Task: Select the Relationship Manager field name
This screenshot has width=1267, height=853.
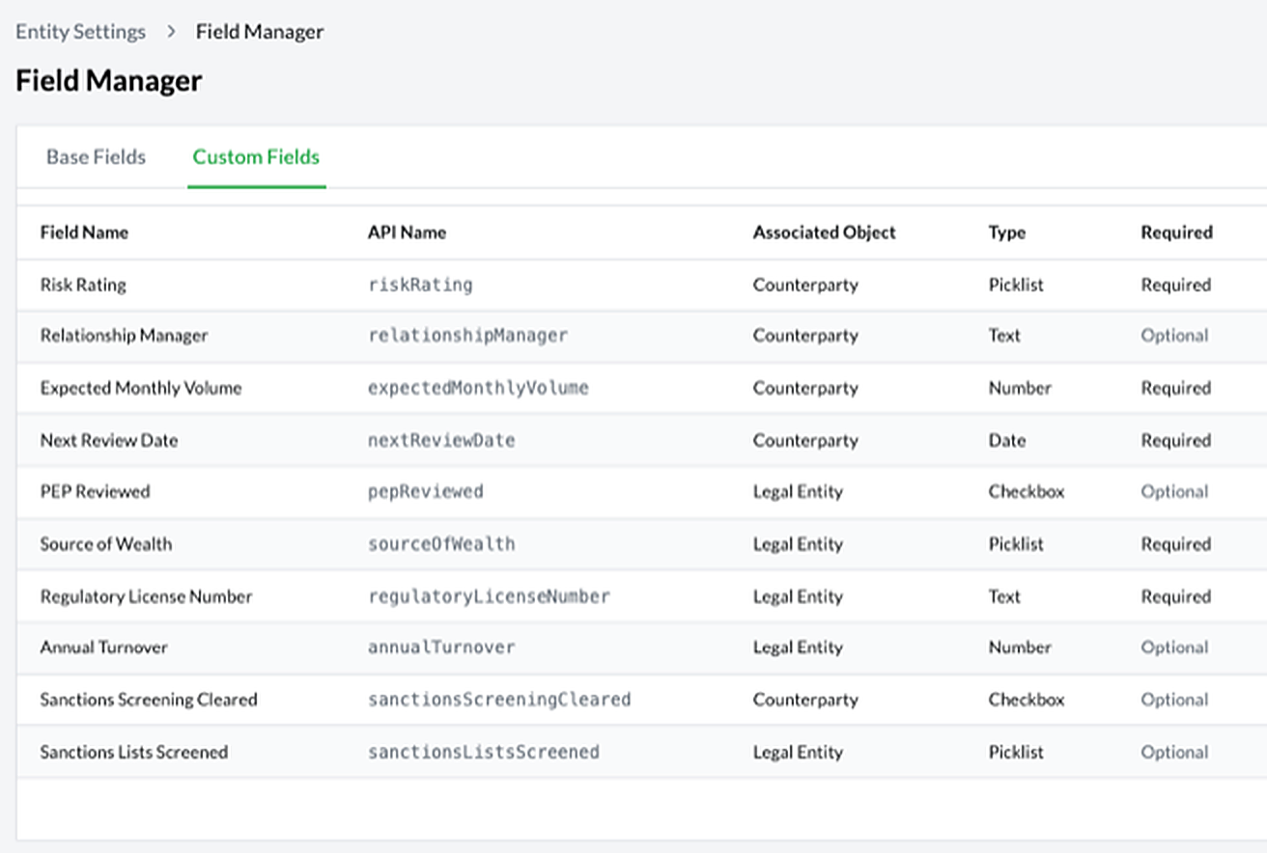Action: point(124,336)
